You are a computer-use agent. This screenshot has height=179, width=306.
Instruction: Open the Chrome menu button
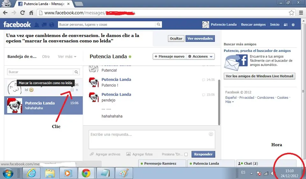[301, 13]
